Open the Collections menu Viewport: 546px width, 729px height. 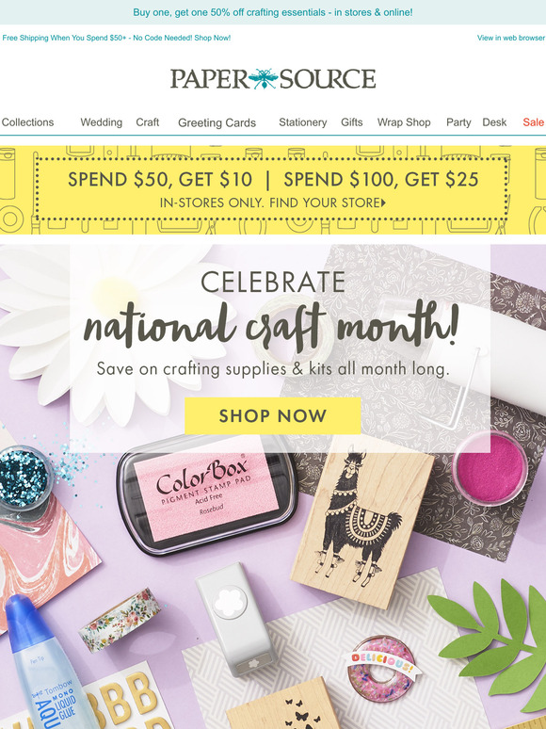[27, 122]
